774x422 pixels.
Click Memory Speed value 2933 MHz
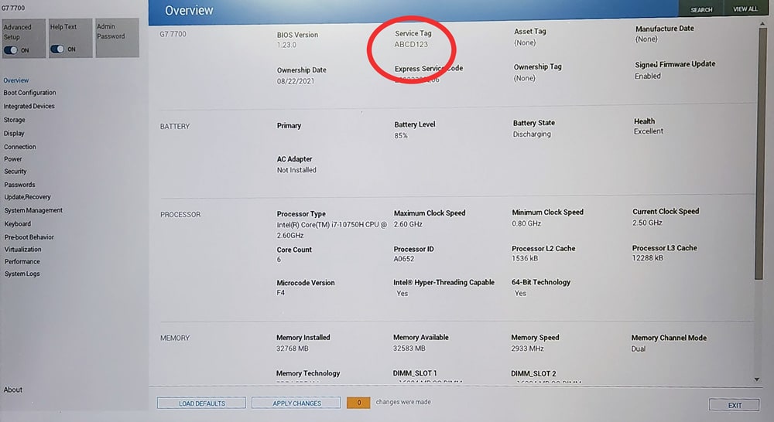click(x=527, y=349)
